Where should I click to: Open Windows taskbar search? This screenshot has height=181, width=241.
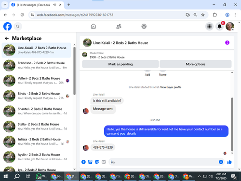(17, 176)
